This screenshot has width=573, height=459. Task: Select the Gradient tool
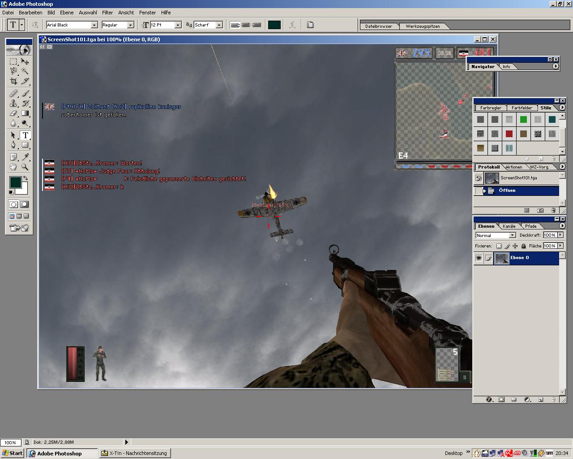[x=25, y=113]
